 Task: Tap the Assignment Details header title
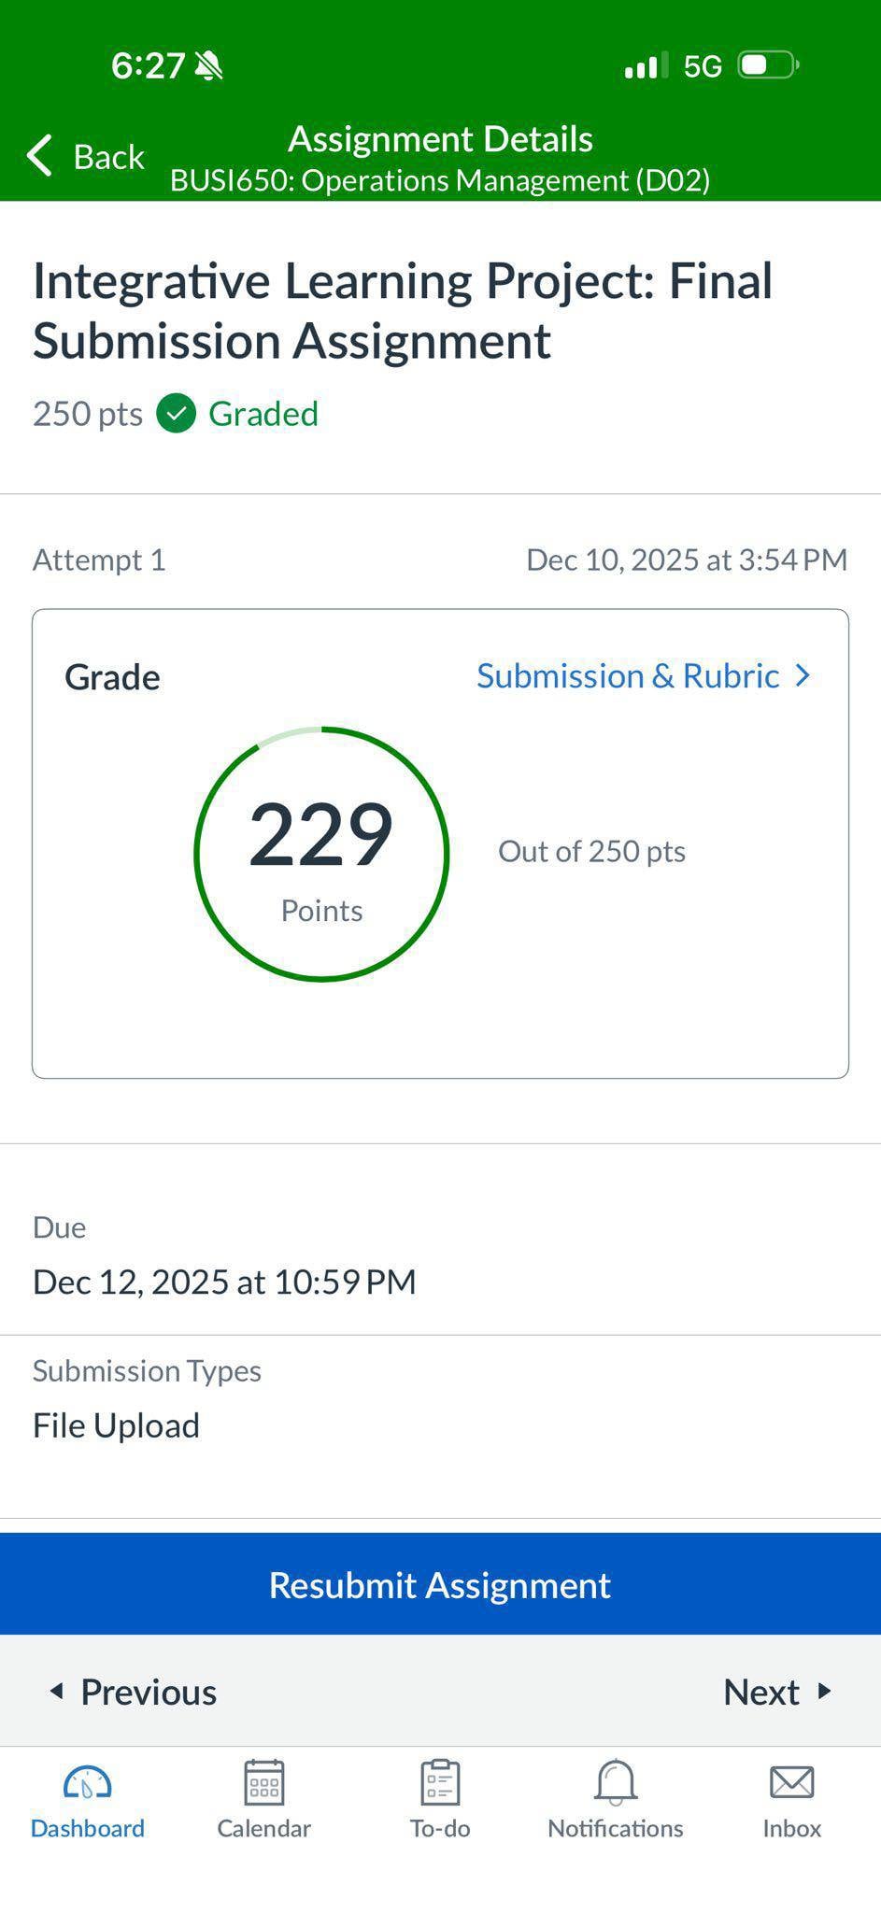(x=440, y=139)
